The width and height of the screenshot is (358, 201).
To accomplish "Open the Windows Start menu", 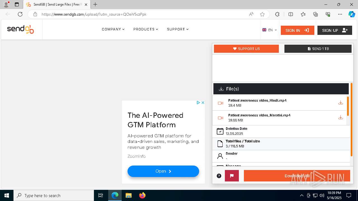I will point(7,195).
